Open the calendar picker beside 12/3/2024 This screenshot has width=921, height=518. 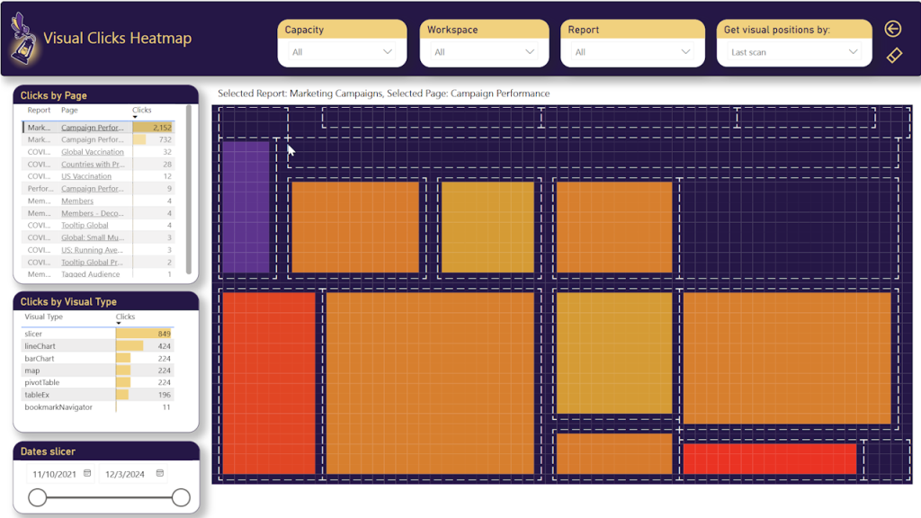click(x=160, y=474)
